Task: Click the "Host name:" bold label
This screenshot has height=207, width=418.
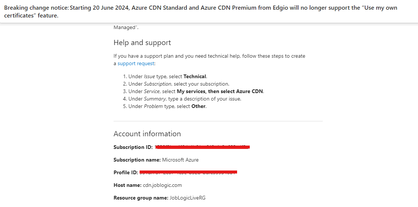Action: pos(127,185)
